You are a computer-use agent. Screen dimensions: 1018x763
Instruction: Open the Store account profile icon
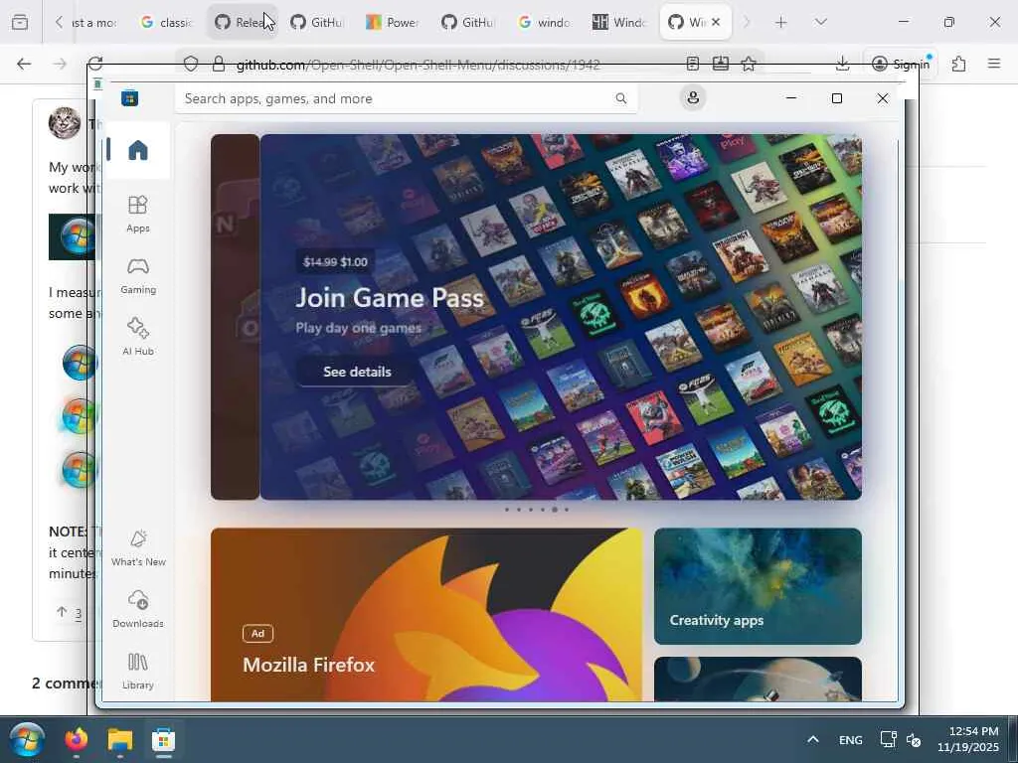[693, 98]
